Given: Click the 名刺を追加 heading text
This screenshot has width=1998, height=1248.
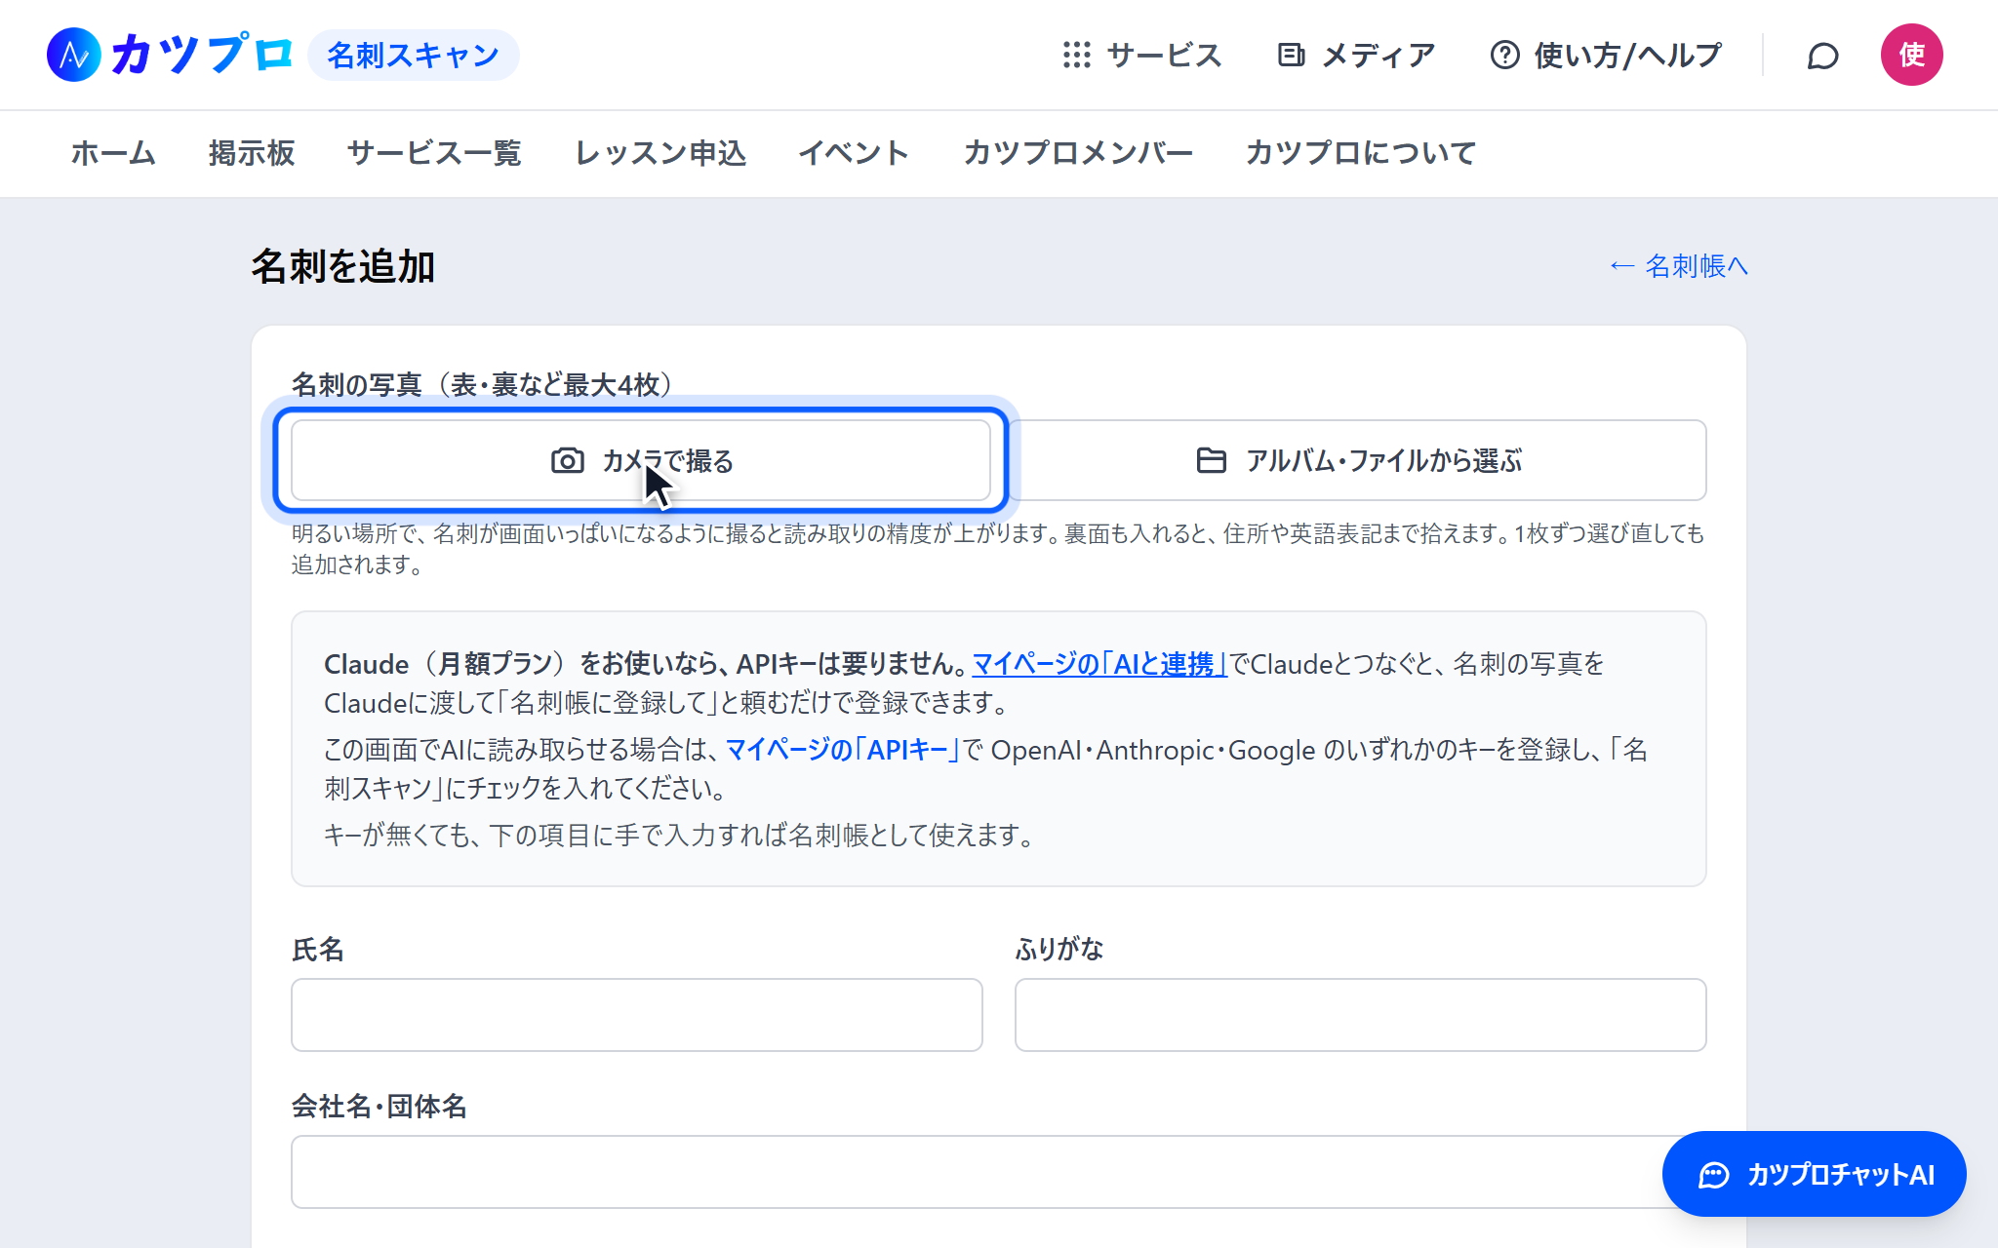Looking at the screenshot, I should tap(343, 266).
